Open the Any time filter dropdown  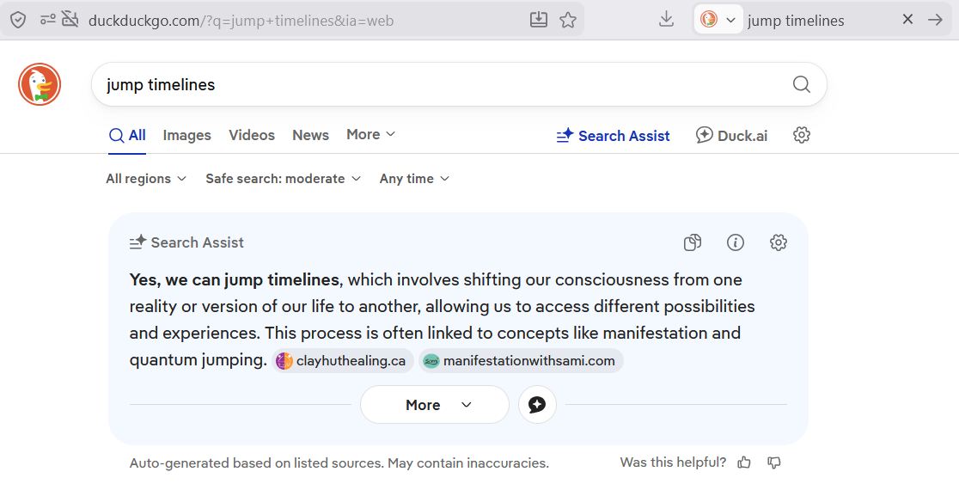click(414, 179)
